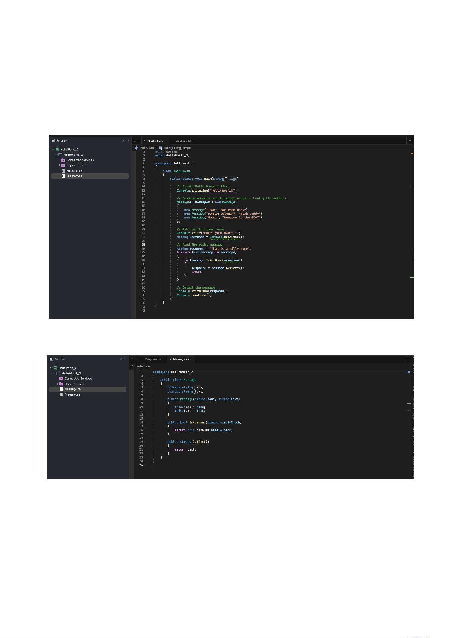Click the pin icon in the Solution panel header above the selected Program.cs file
This screenshot has width=451, height=638.
point(123,141)
